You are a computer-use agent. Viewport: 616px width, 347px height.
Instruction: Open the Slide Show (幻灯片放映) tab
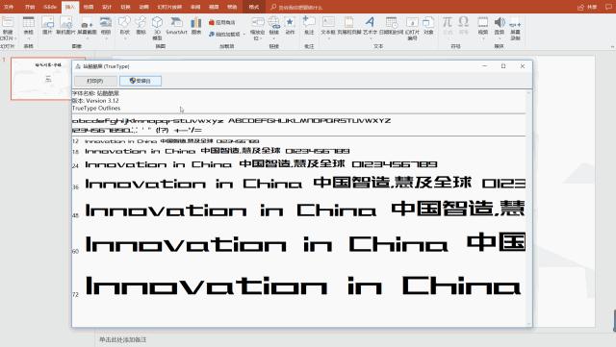coord(169,7)
